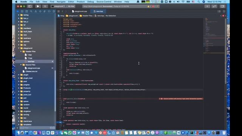Open Safari from the Dock
The image size is (242, 136).
(31, 133)
